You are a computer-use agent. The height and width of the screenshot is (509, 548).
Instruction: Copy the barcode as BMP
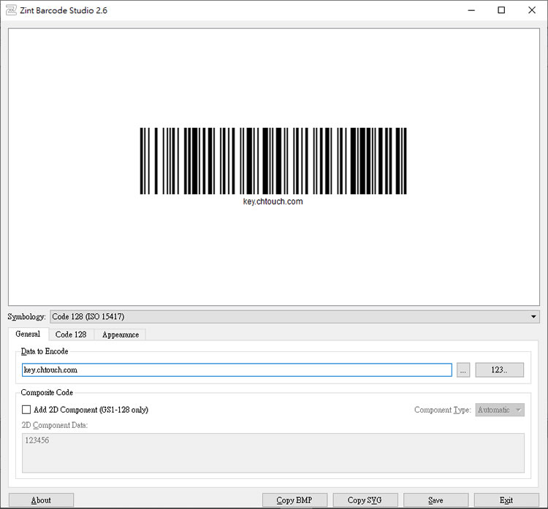coord(295,500)
